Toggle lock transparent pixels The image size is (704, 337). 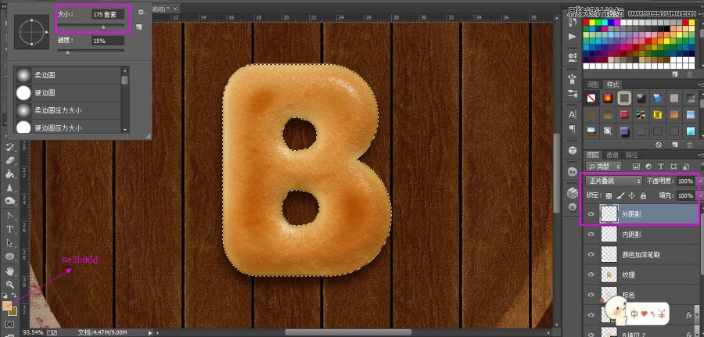click(x=609, y=196)
